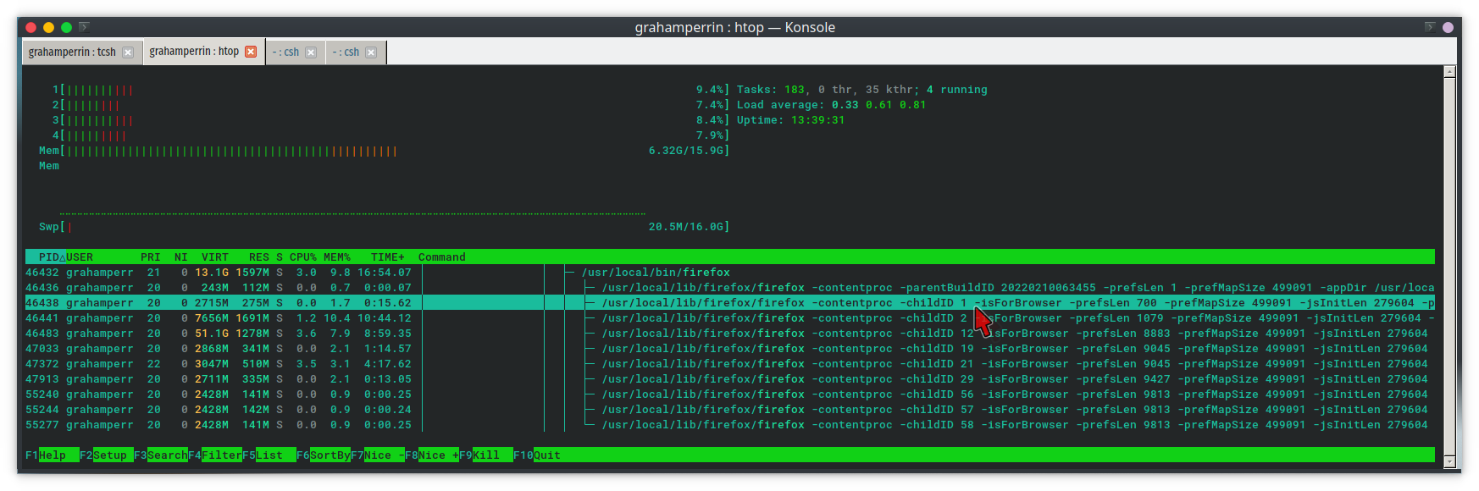The width and height of the screenshot is (1479, 491).
Task: Click the close icon on the last csh tab
Action: pyautogui.click(x=371, y=52)
